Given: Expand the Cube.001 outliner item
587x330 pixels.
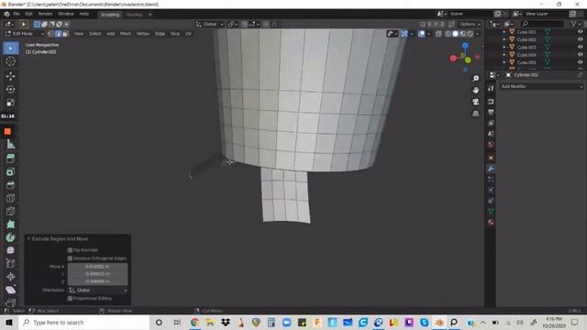Looking at the screenshot, I should point(504,32).
